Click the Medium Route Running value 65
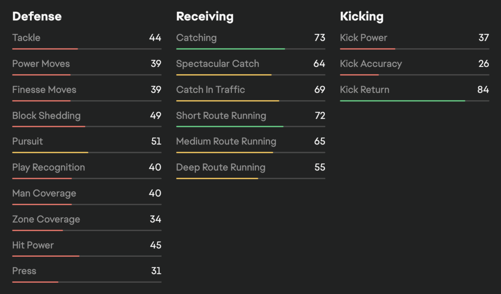 point(319,141)
